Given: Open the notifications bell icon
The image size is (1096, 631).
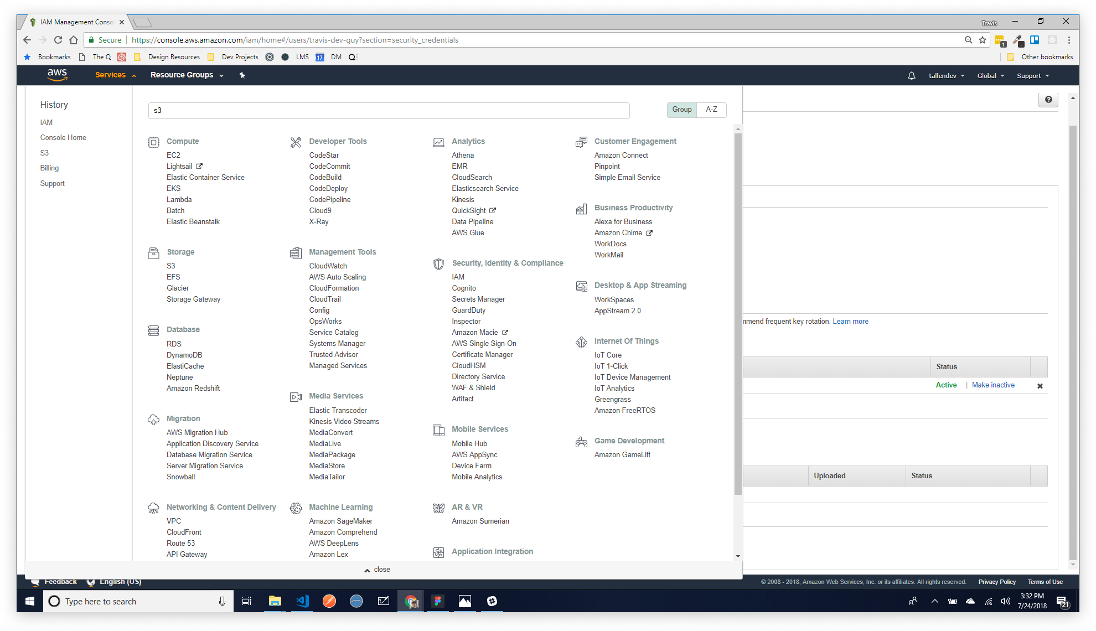Looking at the screenshot, I should click(911, 76).
